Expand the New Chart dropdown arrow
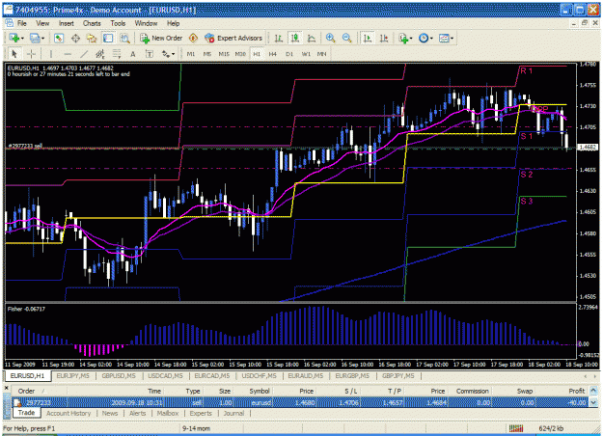 pyautogui.click(x=22, y=38)
